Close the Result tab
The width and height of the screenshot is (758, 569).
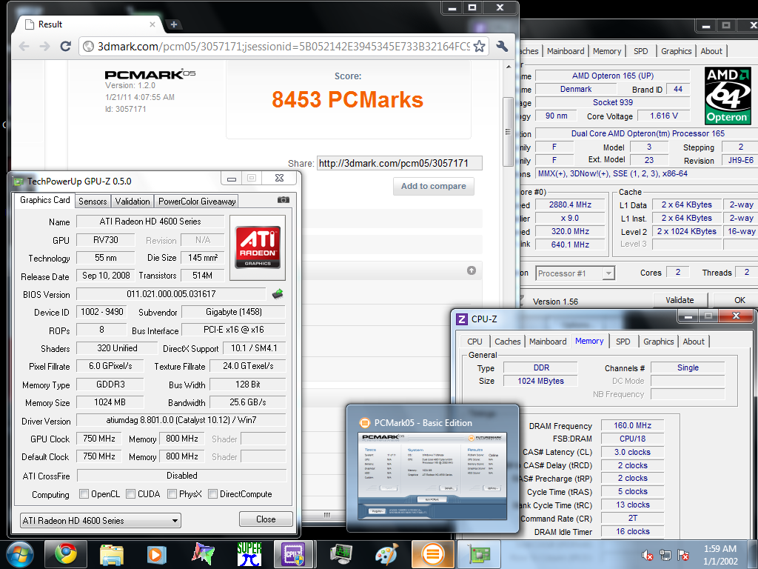click(152, 24)
